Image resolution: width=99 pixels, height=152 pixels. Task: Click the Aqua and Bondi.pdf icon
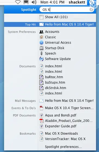[x=41, y=115]
